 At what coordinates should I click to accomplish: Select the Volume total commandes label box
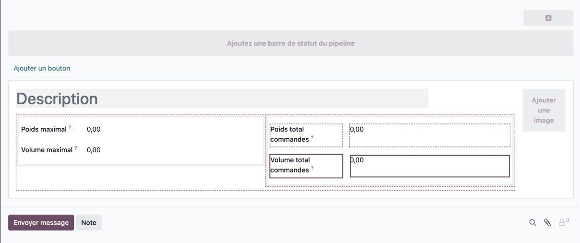pos(306,166)
